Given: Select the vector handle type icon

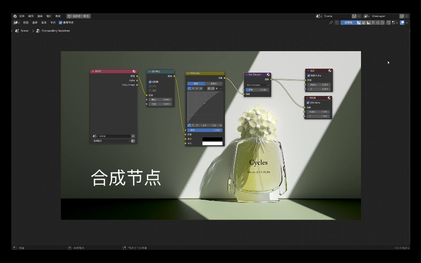Looking at the screenshot, I should pyautogui.click(x=193, y=126).
